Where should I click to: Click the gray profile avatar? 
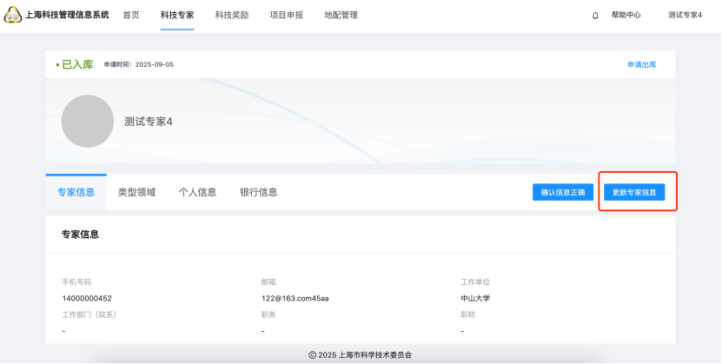pyautogui.click(x=87, y=121)
